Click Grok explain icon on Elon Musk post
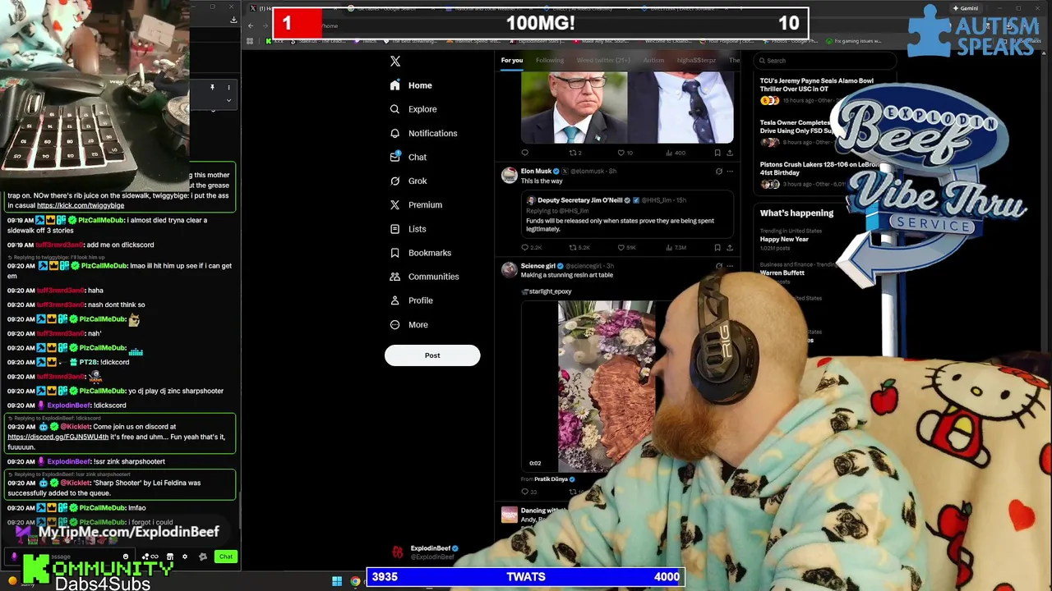This screenshot has height=591, width=1052. pyautogui.click(x=719, y=172)
